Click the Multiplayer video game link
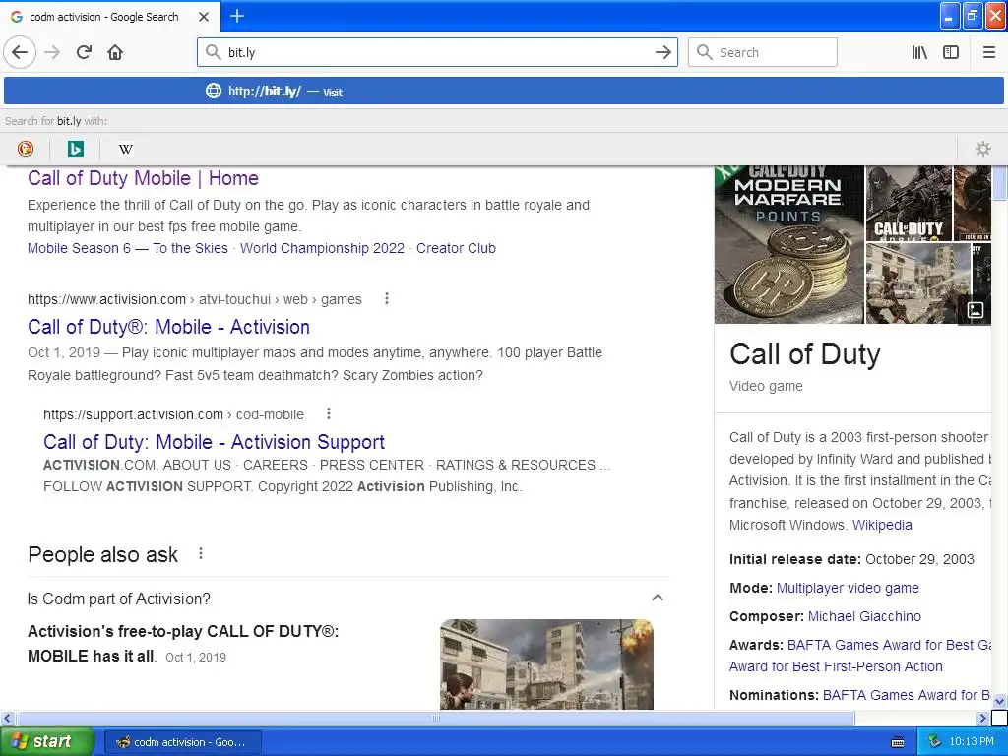Image resolution: width=1008 pixels, height=756 pixels. click(x=848, y=588)
